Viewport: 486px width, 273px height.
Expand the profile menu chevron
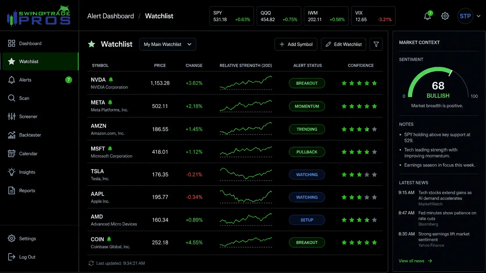point(478,16)
